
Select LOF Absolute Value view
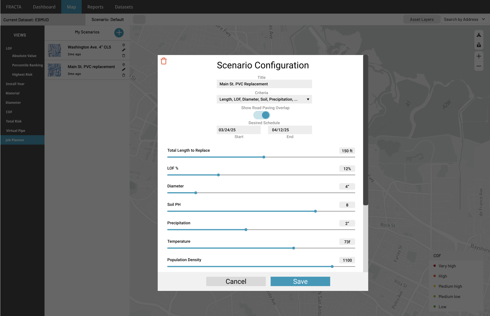click(24, 56)
